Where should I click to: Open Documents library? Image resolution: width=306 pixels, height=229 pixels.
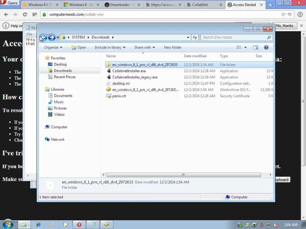click(63, 95)
